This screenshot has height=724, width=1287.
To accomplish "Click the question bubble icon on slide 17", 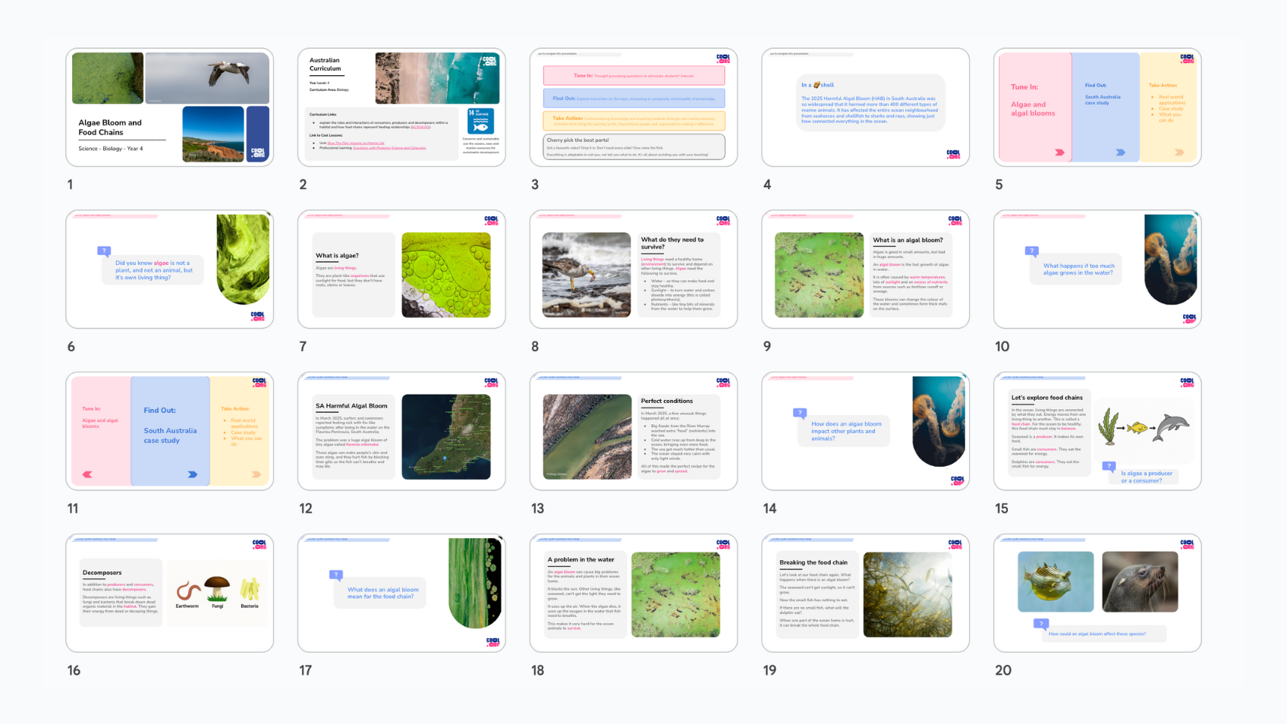I will 336,575.
